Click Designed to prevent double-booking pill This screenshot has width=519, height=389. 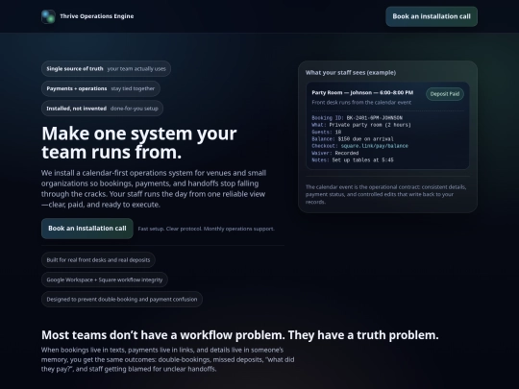click(122, 300)
